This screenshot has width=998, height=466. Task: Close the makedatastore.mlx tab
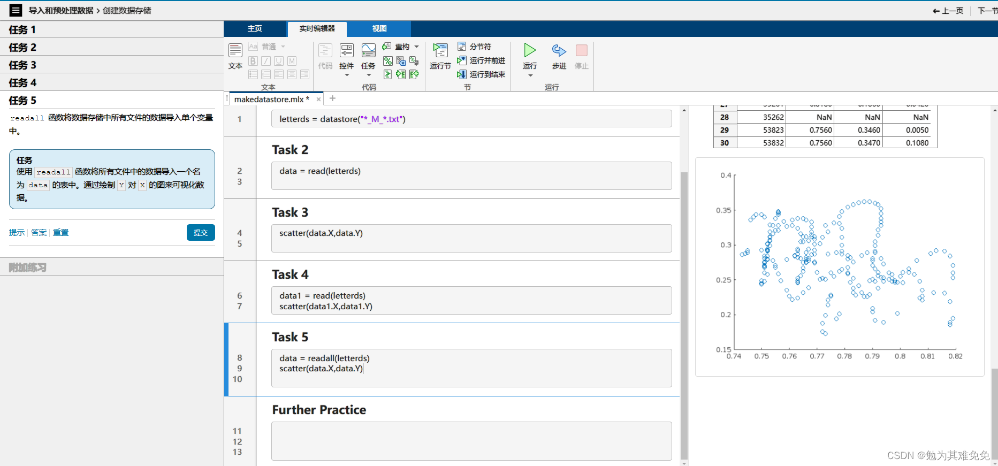319,99
